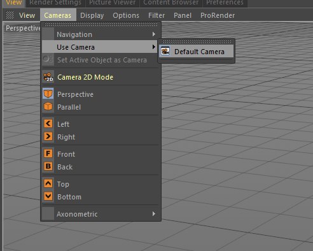
Task: Choose Set Active Object as Camera
Action: pos(101,60)
